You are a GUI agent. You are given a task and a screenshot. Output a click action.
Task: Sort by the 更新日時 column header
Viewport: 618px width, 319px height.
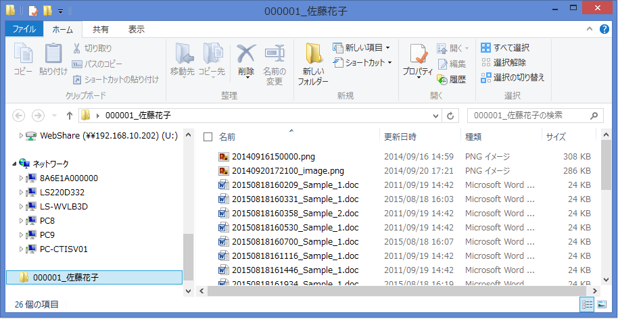400,137
